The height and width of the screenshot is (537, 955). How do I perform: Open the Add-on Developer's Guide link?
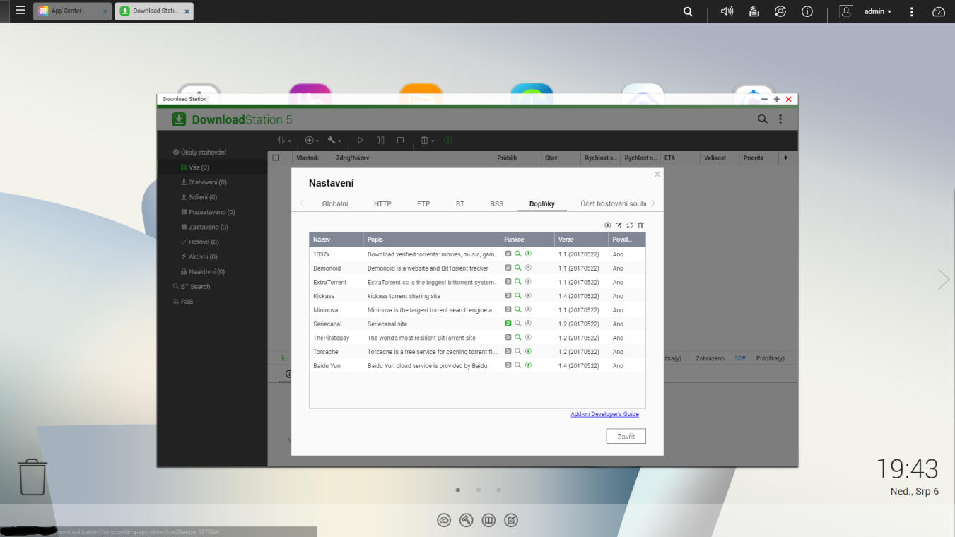coord(604,414)
